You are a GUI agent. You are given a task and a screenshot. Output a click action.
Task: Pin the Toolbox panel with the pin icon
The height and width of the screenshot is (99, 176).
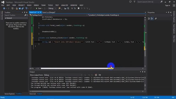24,12
